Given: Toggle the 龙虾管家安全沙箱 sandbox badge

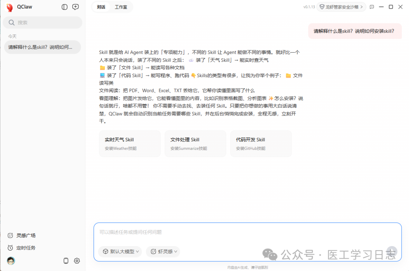Looking at the screenshot, I should [341, 6].
